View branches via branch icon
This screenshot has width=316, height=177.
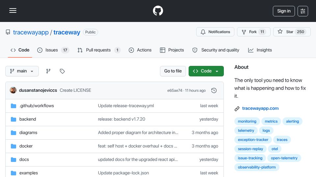(48, 71)
